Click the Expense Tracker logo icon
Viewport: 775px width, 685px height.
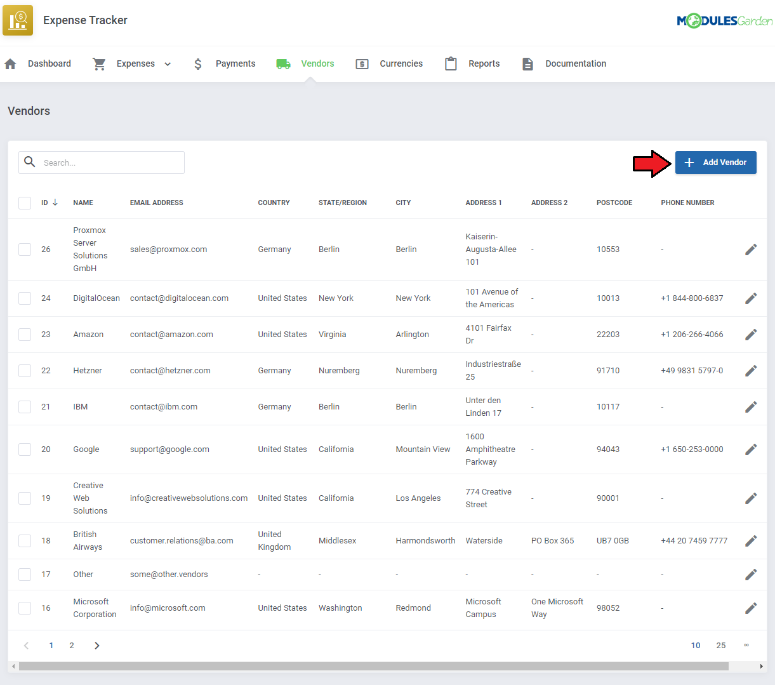click(18, 20)
